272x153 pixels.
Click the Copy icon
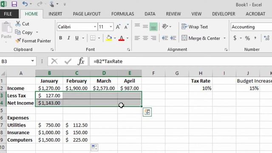point(18,32)
